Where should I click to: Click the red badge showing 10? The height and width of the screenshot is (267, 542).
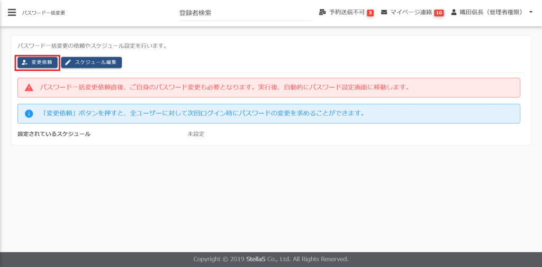[439, 13]
